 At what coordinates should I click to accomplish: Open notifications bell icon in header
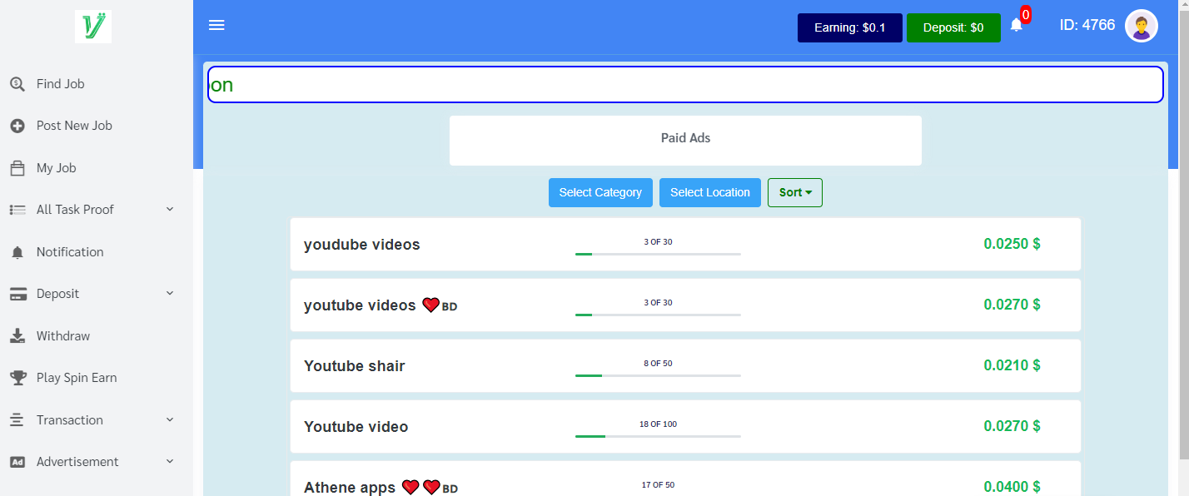(x=1016, y=26)
